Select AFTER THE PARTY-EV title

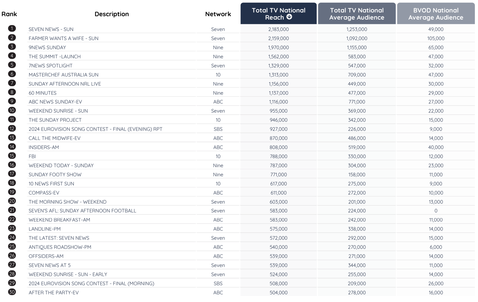point(54,293)
